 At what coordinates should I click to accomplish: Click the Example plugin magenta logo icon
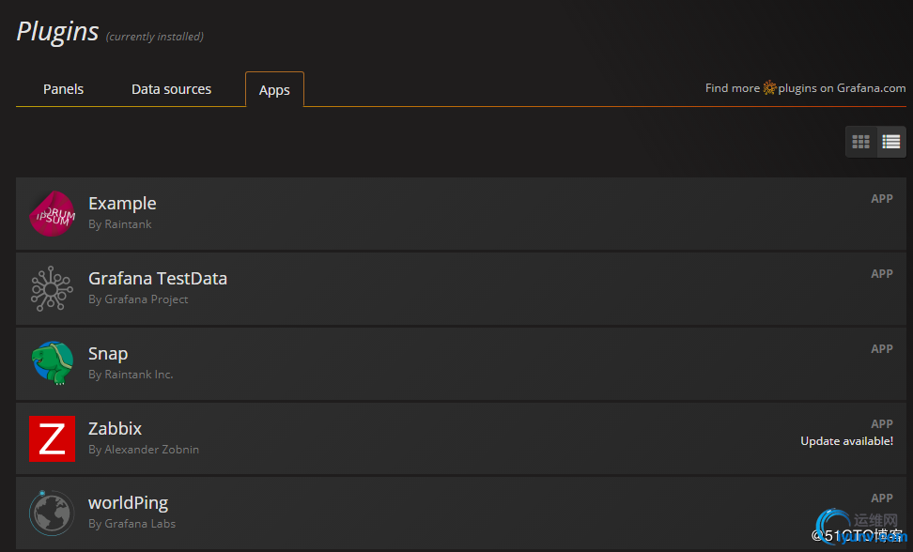click(x=52, y=214)
